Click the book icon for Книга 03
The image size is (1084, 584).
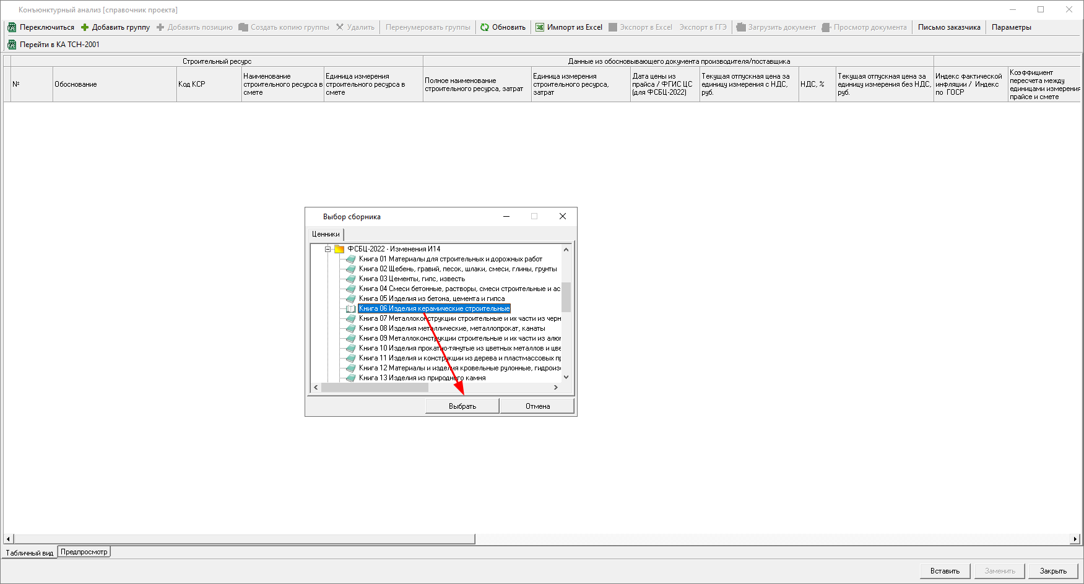[351, 279]
